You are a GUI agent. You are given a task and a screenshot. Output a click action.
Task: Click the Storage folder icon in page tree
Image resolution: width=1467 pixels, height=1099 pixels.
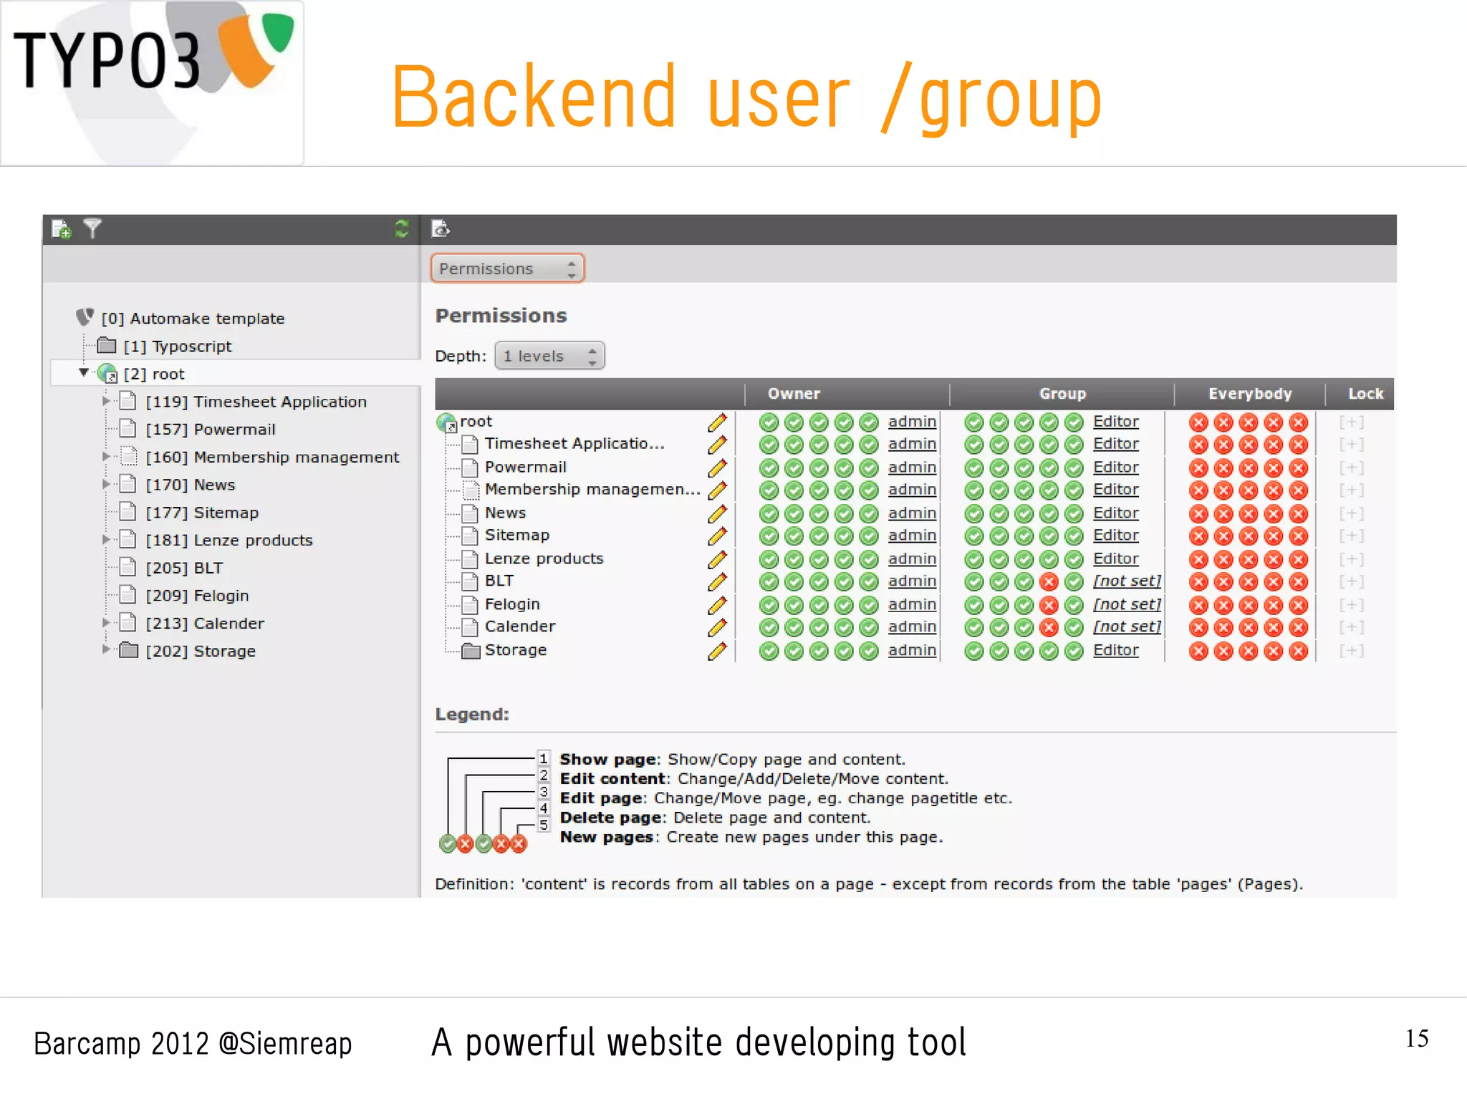(x=129, y=650)
